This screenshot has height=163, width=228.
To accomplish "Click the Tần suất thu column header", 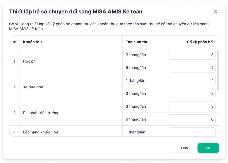I will [137, 42].
